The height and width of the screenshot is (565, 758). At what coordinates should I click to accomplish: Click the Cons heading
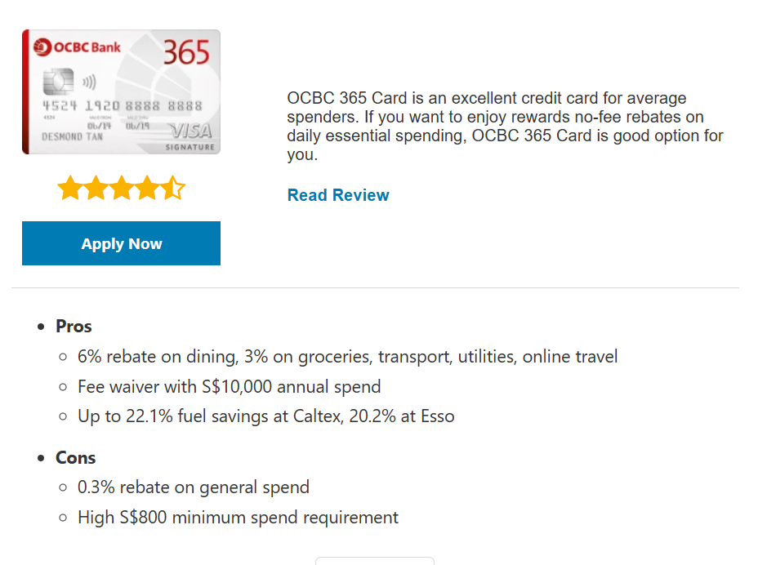tap(75, 458)
